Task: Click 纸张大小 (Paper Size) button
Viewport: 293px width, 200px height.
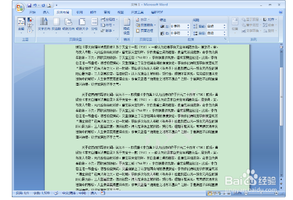Action: pos(82,26)
